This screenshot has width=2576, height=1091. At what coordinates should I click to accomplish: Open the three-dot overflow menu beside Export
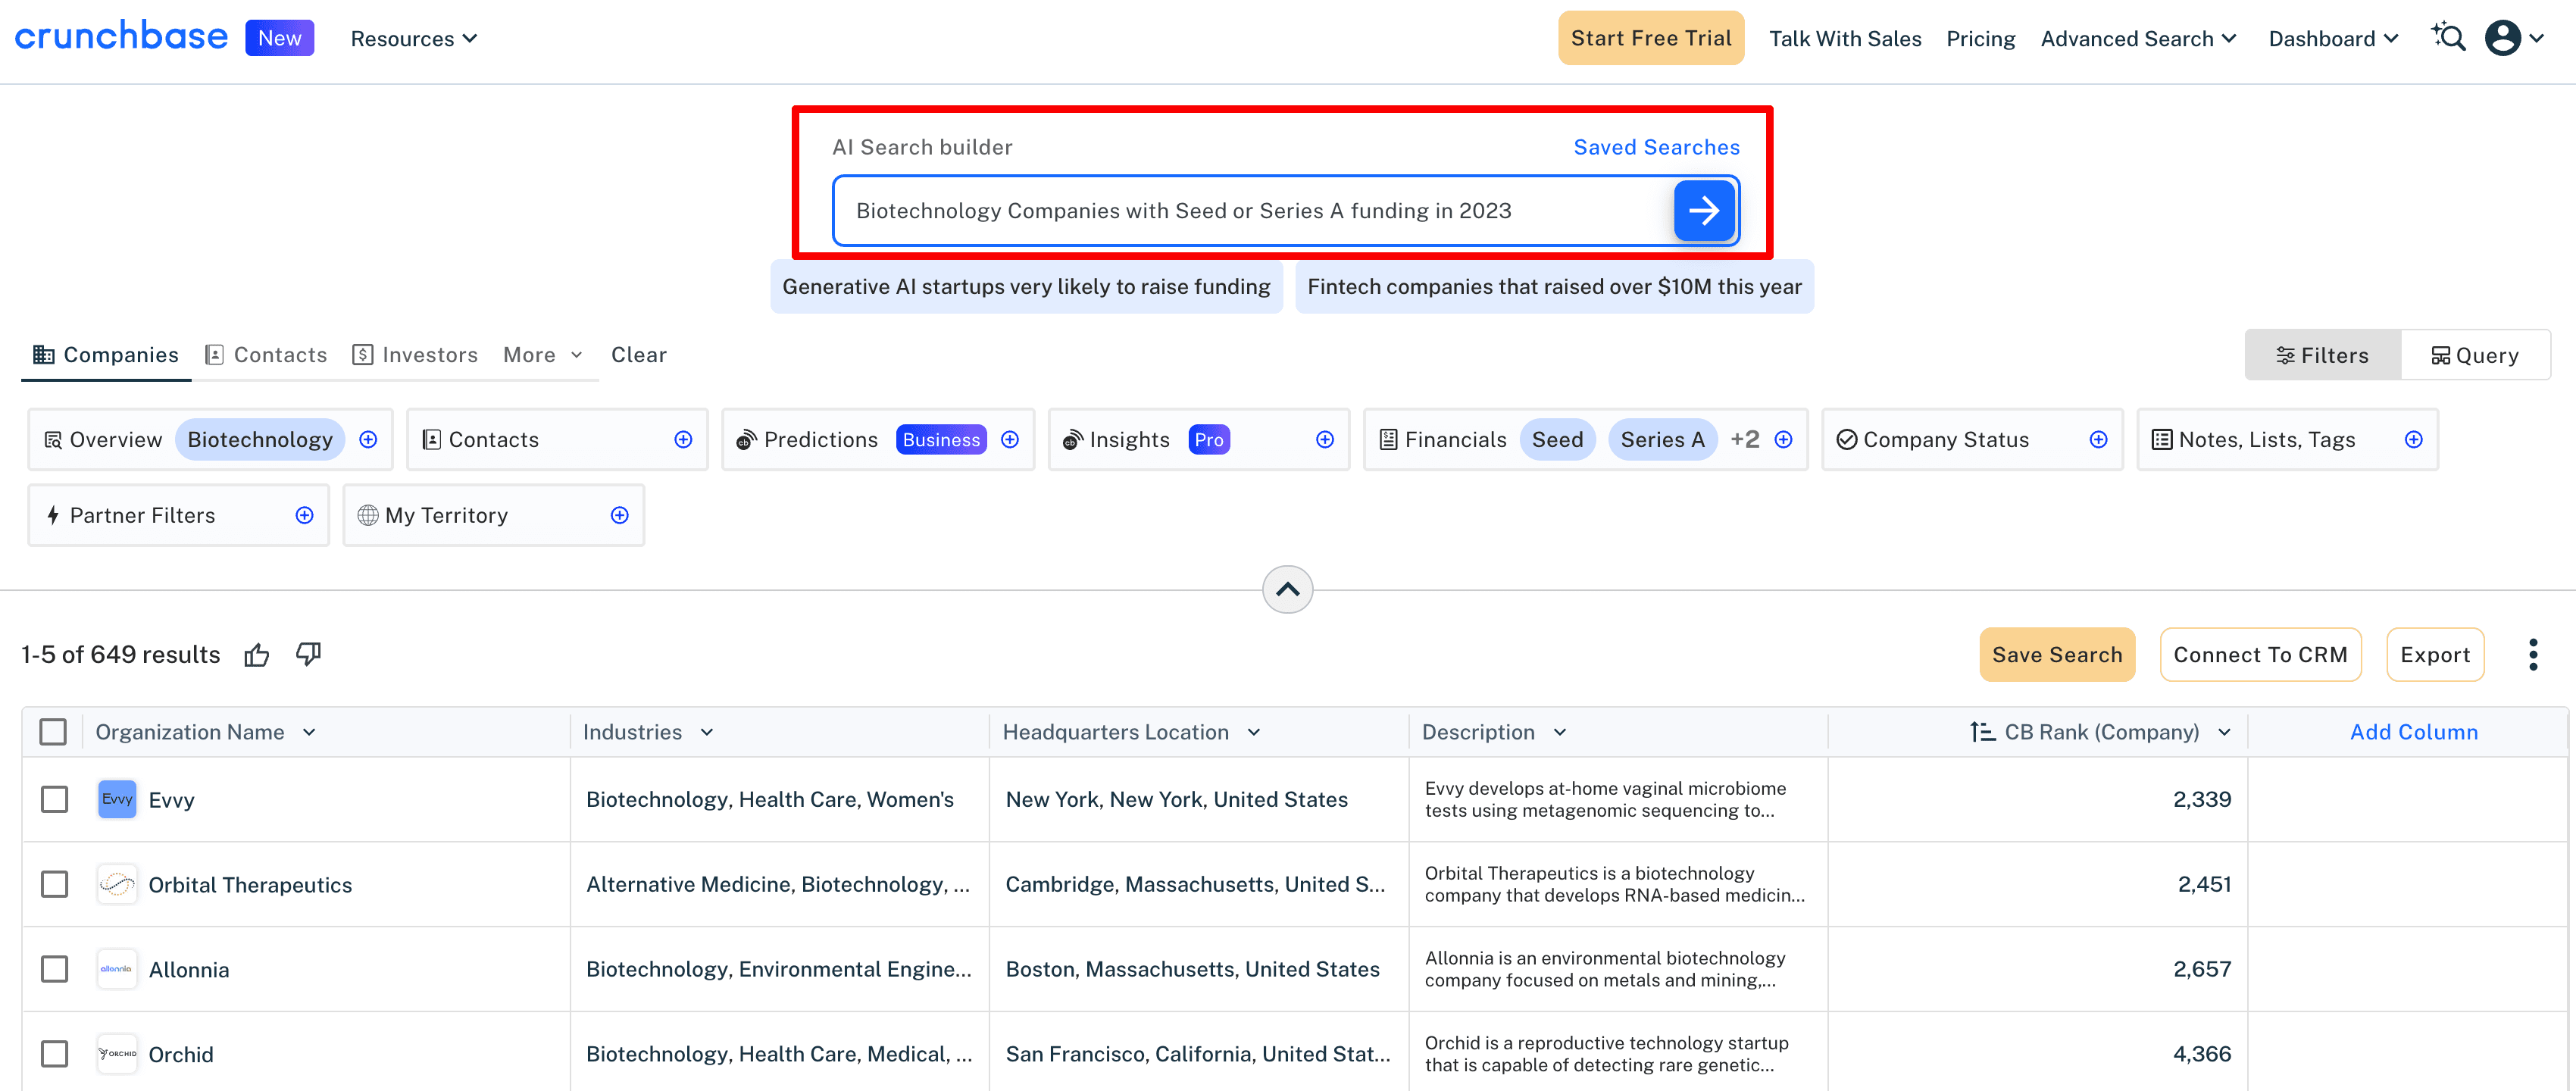pos(2534,654)
